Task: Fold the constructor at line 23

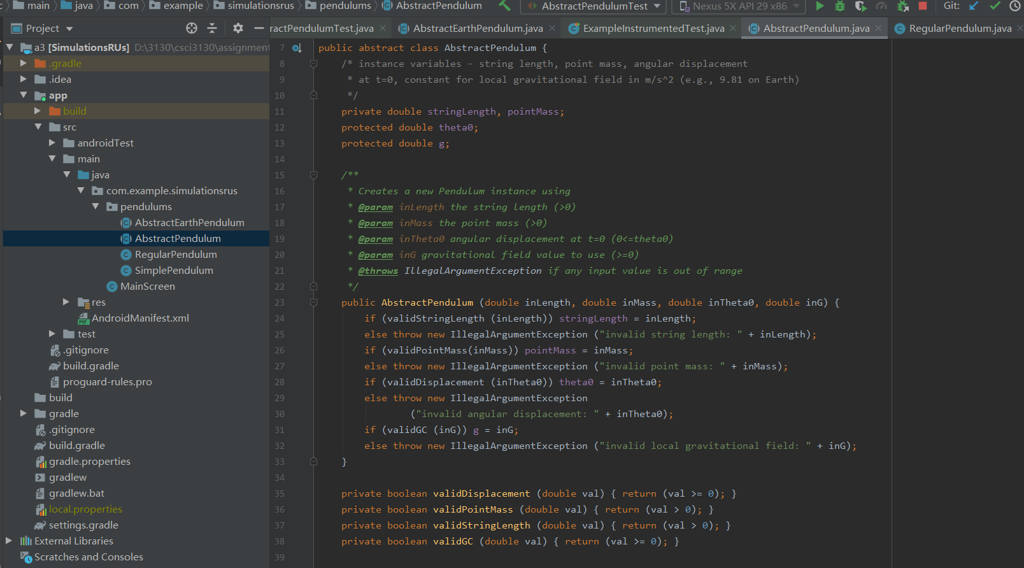Action: click(x=313, y=302)
